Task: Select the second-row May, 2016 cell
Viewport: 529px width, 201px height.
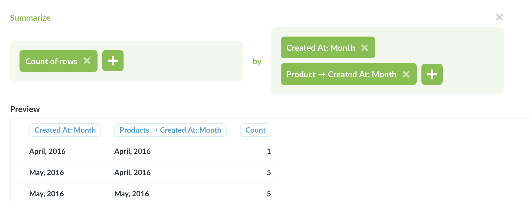Action: pos(46,172)
